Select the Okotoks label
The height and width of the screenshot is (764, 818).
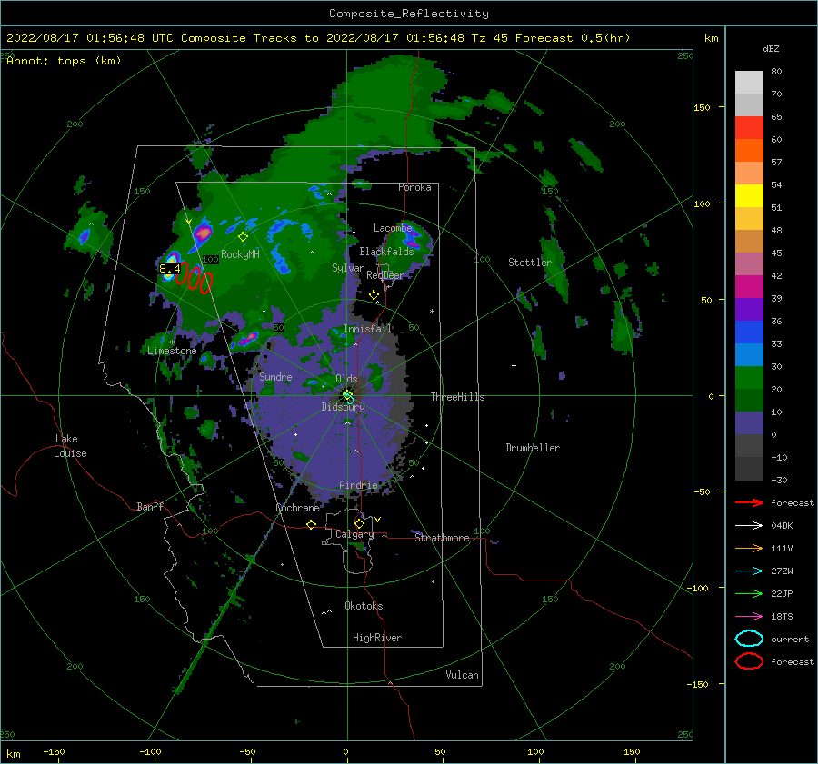tap(364, 606)
